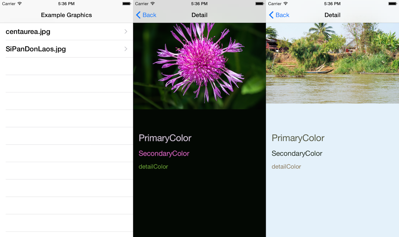The width and height of the screenshot is (399, 237).
Task: Tap the 5:36 PM clock on the list screen
Action: point(66,4)
